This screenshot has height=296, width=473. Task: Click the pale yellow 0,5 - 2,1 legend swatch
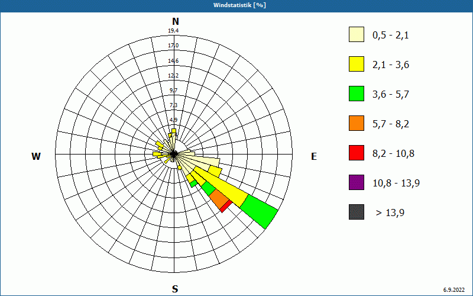[x=357, y=34]
